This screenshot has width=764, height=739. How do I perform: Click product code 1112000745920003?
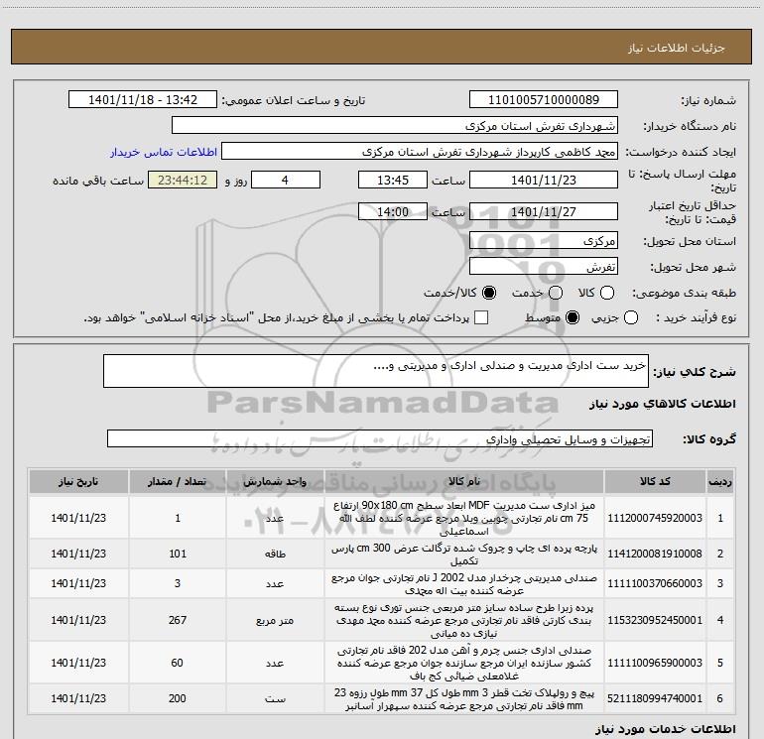click(655, 518)
